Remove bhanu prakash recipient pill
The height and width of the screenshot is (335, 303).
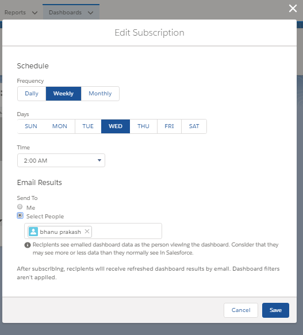[87, 232]
